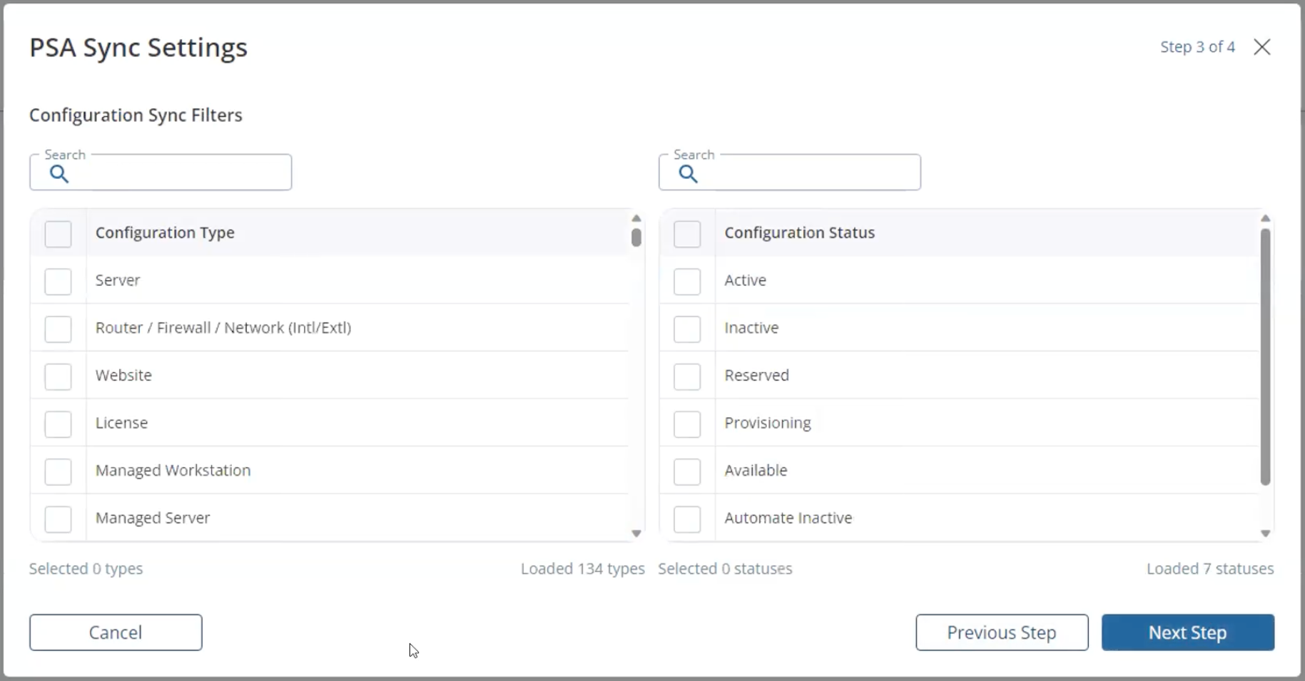The image size is (1305, 681).
Task: Select all Configuration Type checkbox in header
Action: tap(58, 234)
